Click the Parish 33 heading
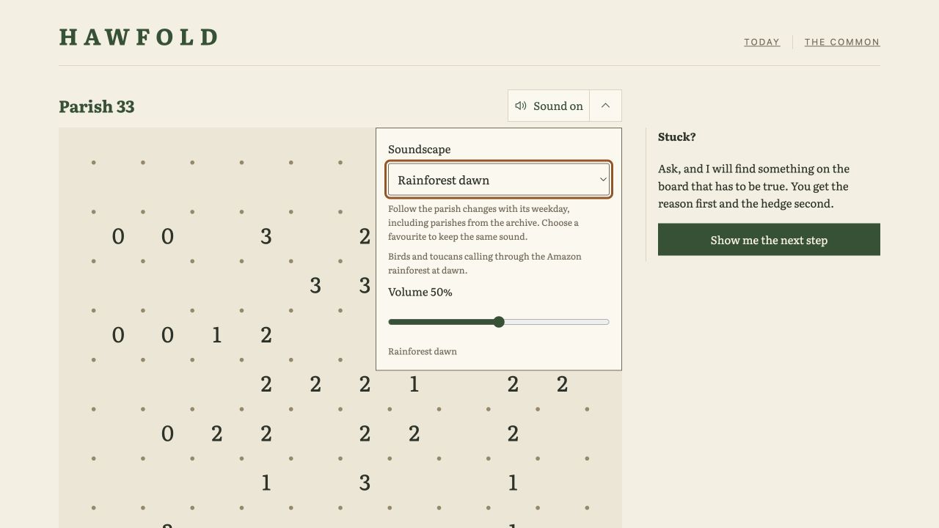Image resolution: width=939 pixels, height=528 pixels. [97, 106]
